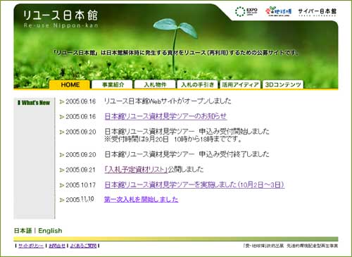352x257 pixels.
Task: Click the EXPO 2005 logo icon
Action: tap(246, 11)
